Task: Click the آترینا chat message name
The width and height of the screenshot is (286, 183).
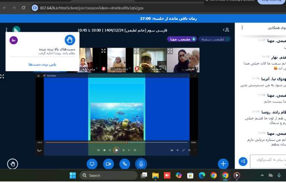Action: point(273,79)
